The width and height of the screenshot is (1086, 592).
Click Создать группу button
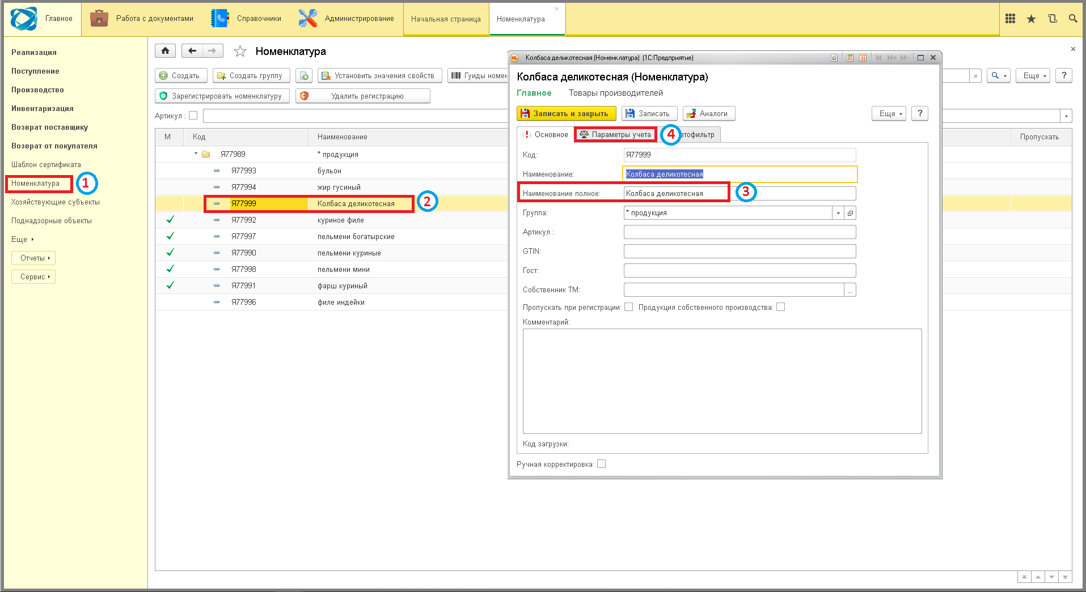(251, 75)
